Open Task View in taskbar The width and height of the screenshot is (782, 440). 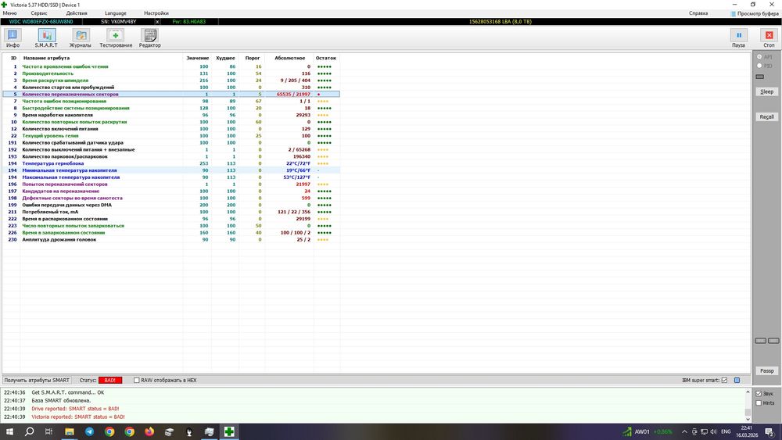48,431
